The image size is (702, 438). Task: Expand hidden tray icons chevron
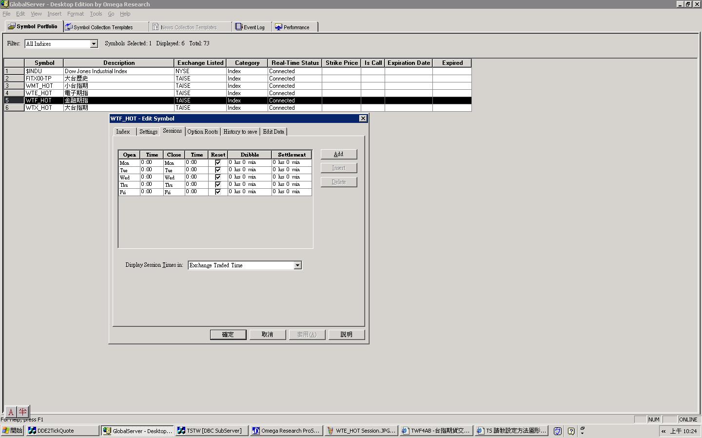click(663, 431)
